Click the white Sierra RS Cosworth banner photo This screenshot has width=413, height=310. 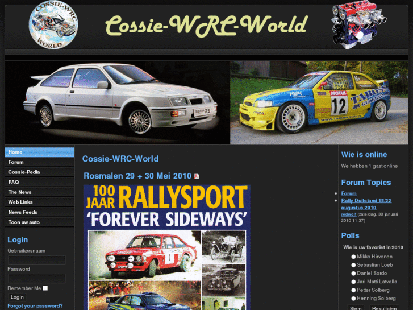tap(118, 102)
